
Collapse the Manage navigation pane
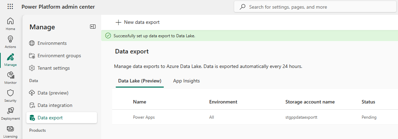92,27
